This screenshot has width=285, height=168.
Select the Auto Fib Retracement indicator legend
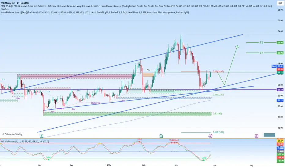pos(95,12)
